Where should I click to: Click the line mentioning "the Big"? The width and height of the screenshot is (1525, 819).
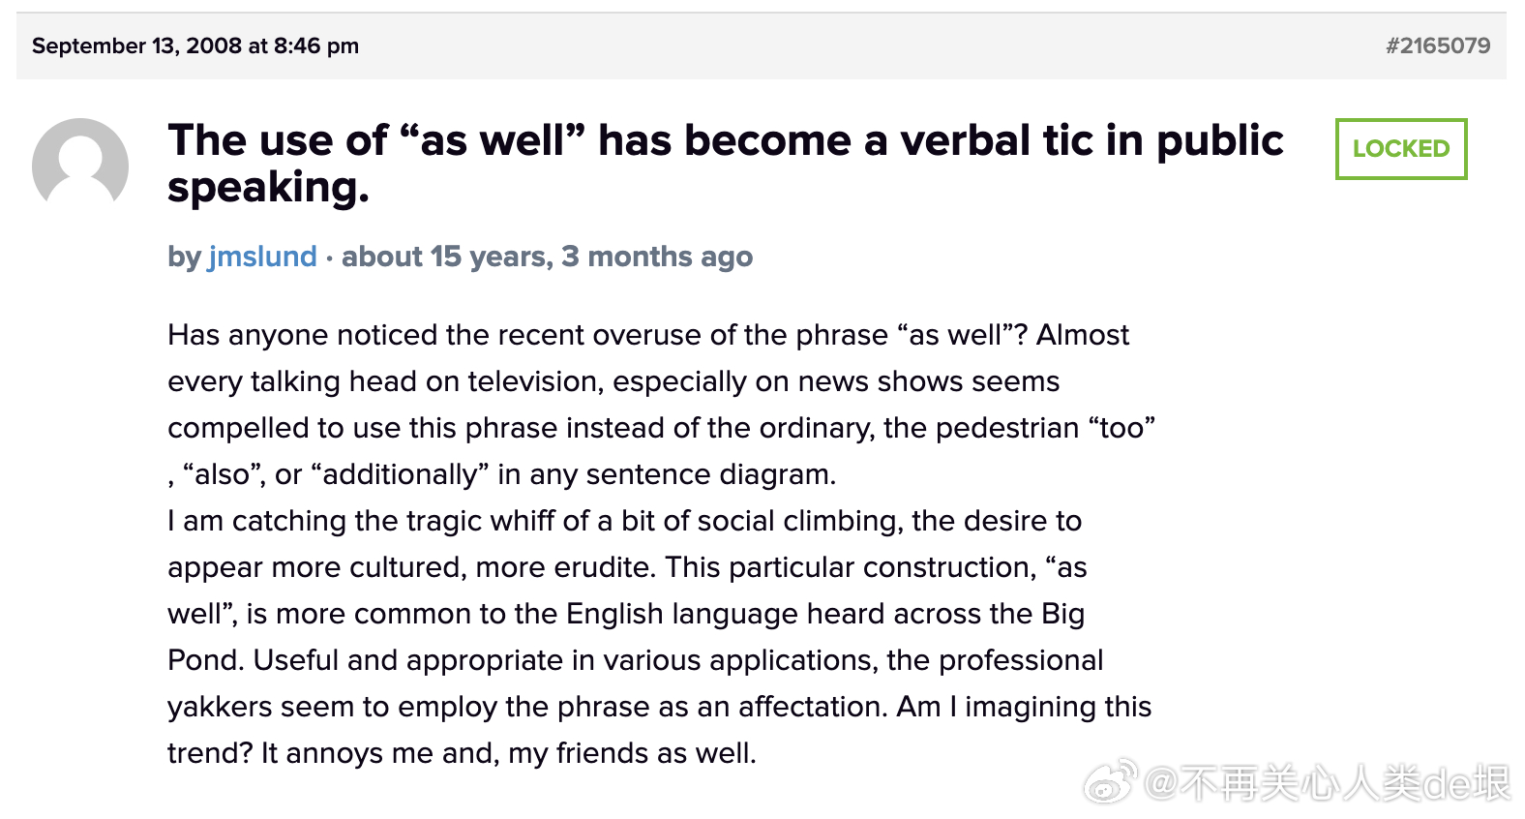pyautogui.click(x=625, y=614)
